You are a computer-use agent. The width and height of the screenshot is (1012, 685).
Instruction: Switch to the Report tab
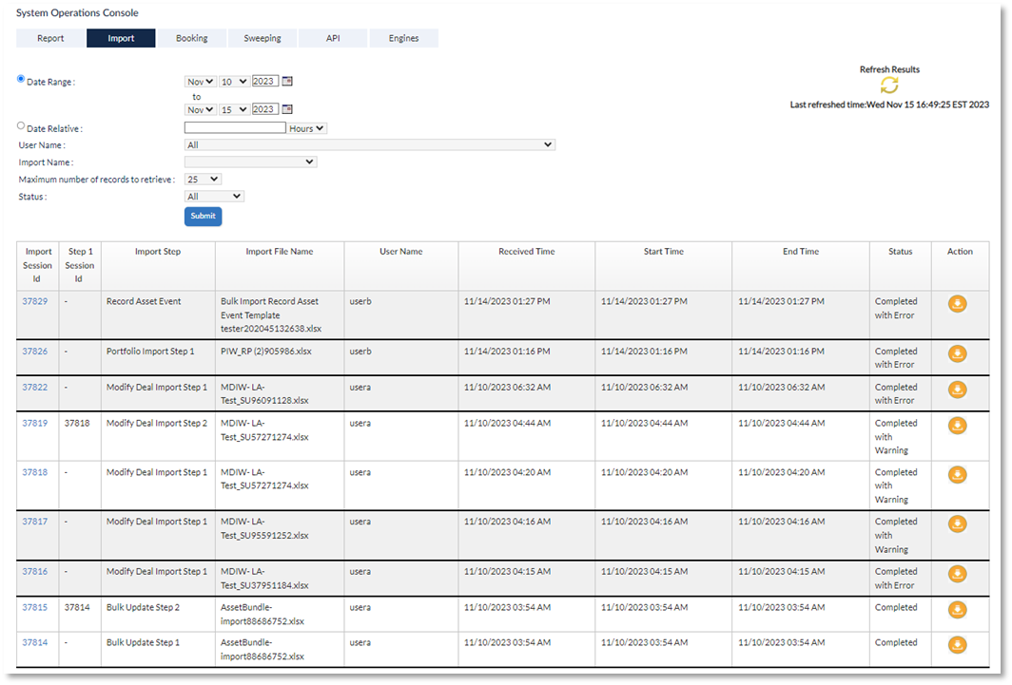click(x=50, y=38)
